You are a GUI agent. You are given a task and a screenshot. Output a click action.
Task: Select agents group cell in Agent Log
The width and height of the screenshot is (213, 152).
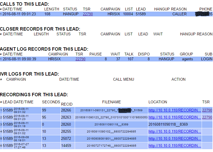(187, 59)
